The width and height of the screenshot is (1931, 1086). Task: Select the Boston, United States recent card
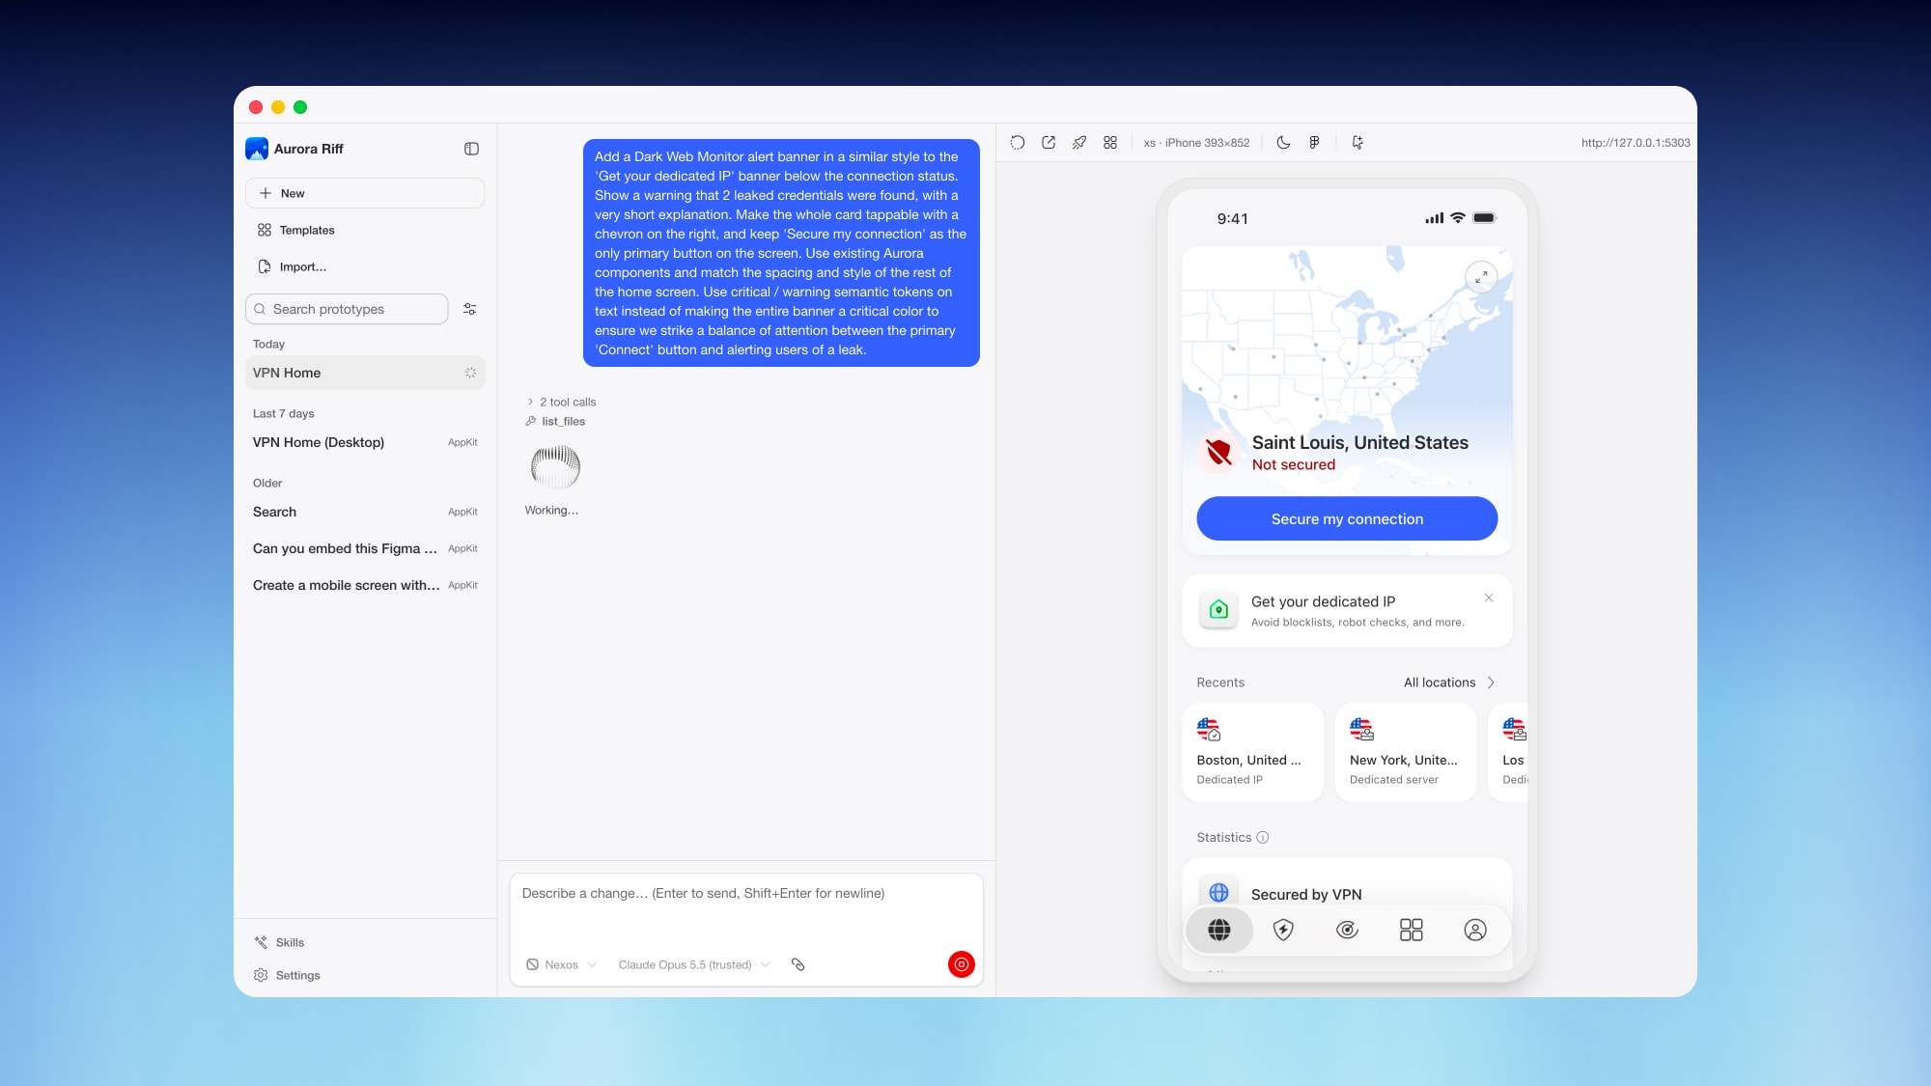point(1252,752)
